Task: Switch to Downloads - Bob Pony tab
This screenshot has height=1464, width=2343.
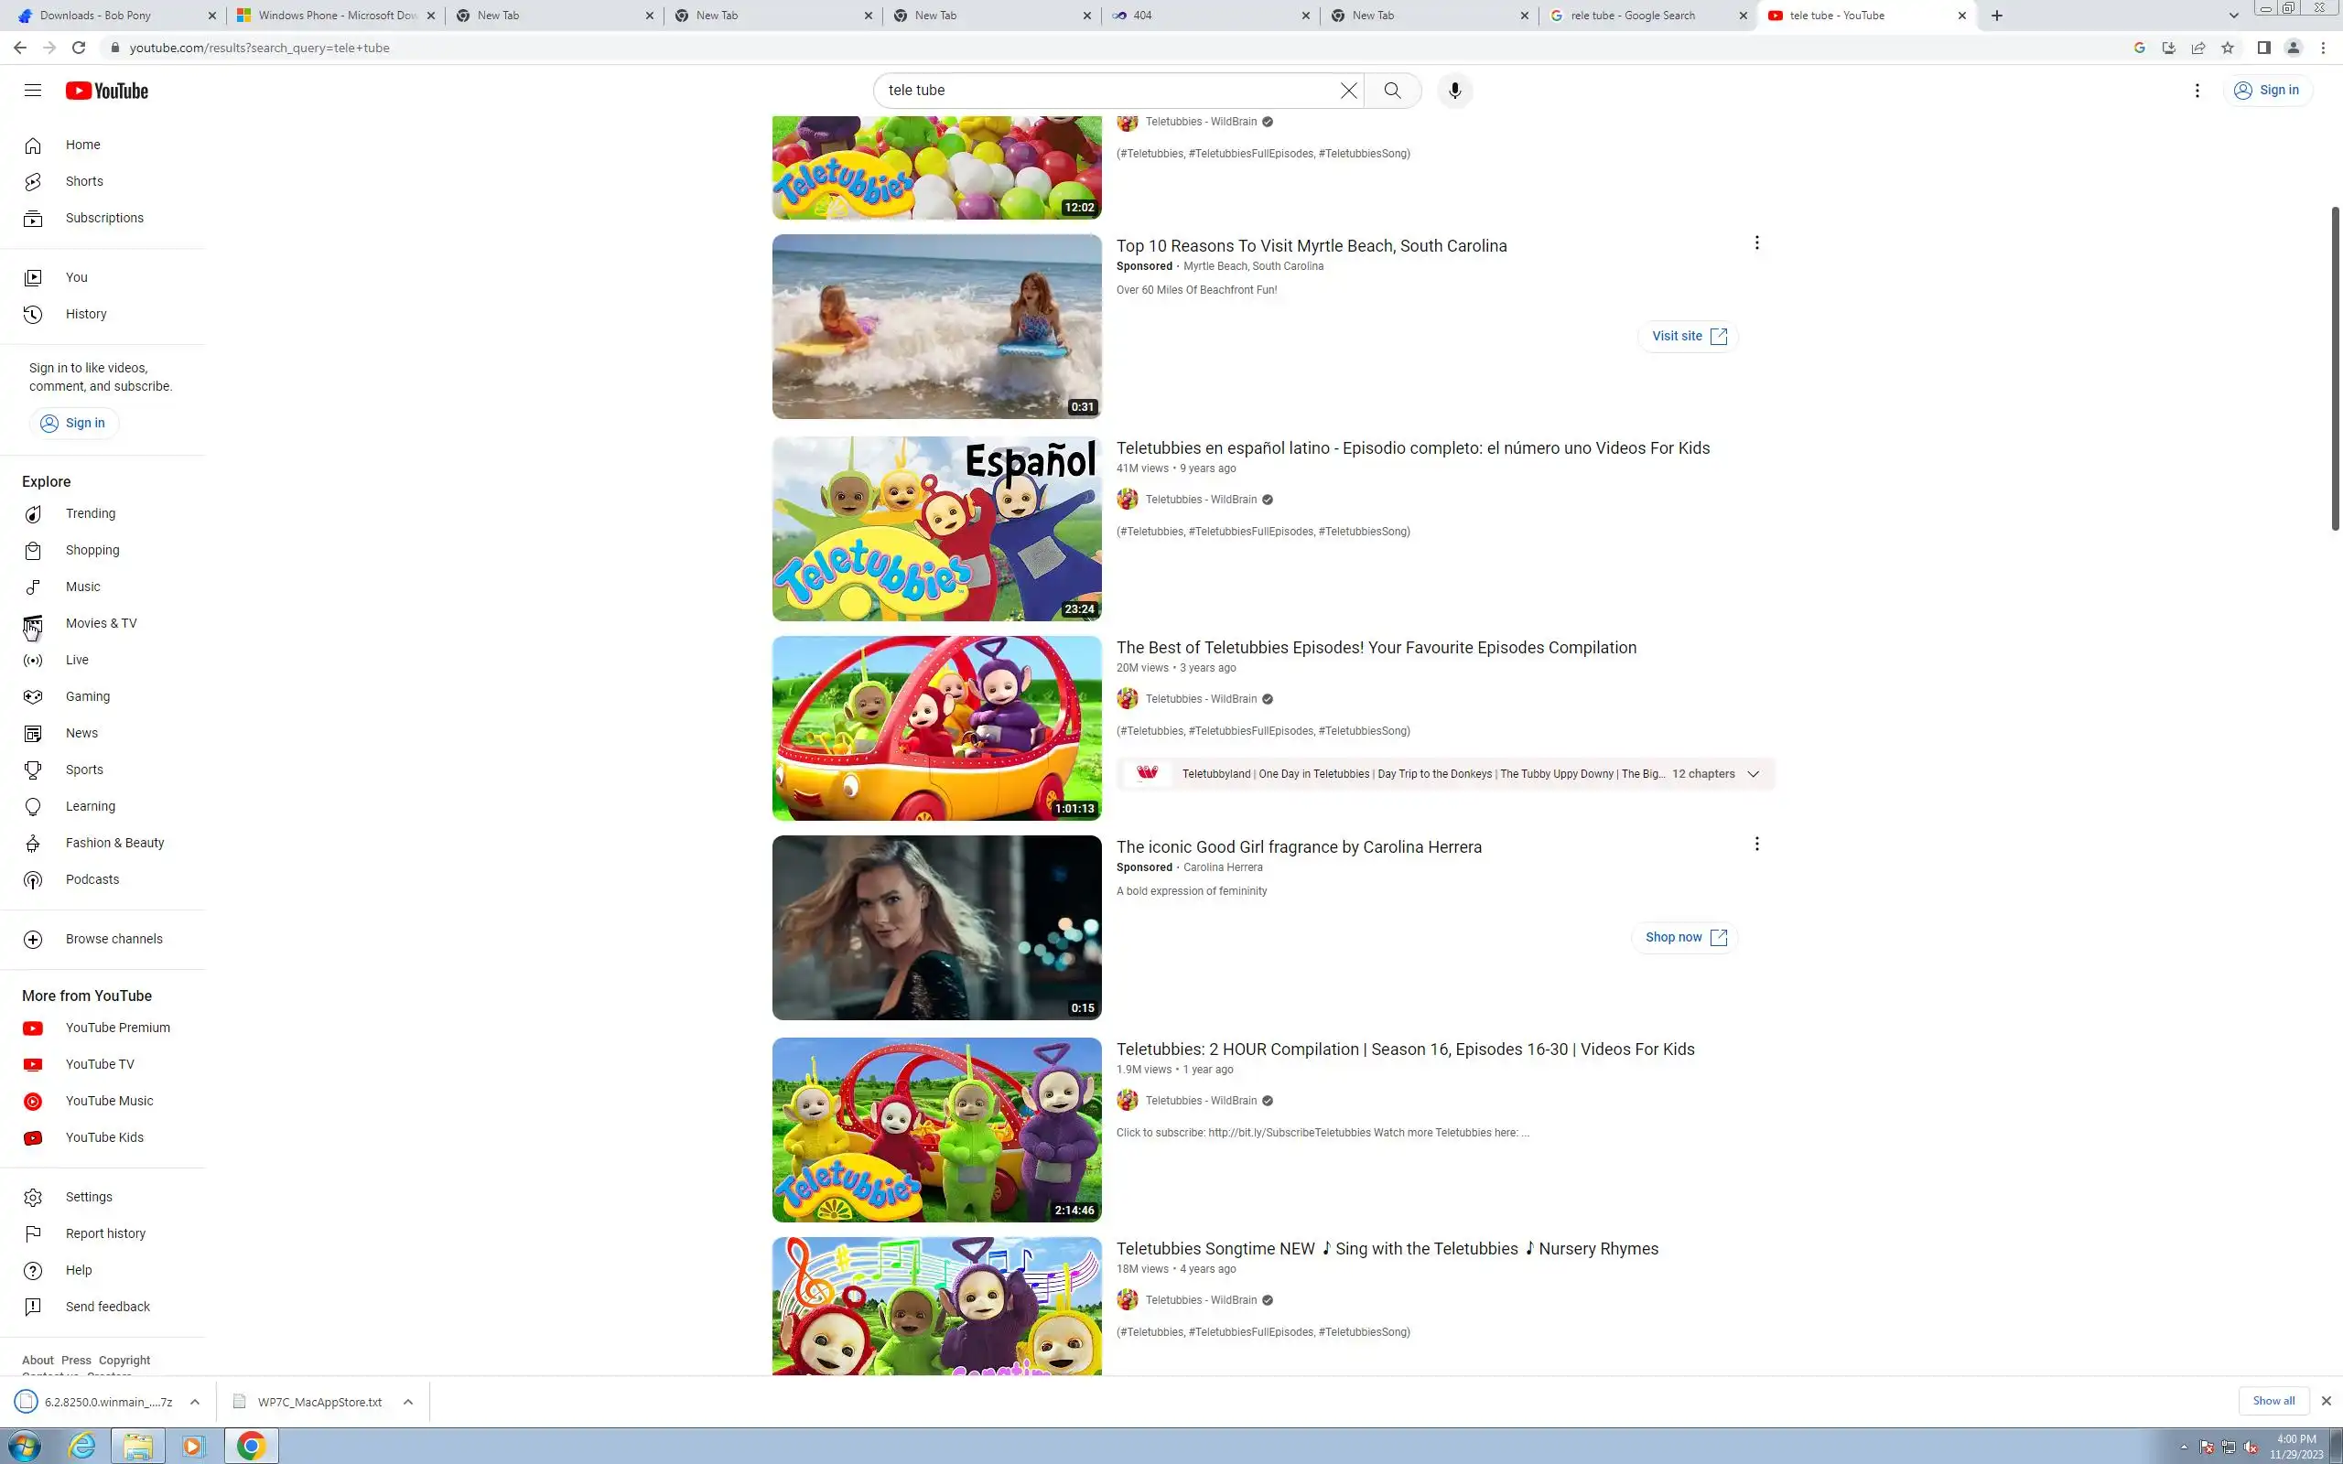Action: (96, 16)
